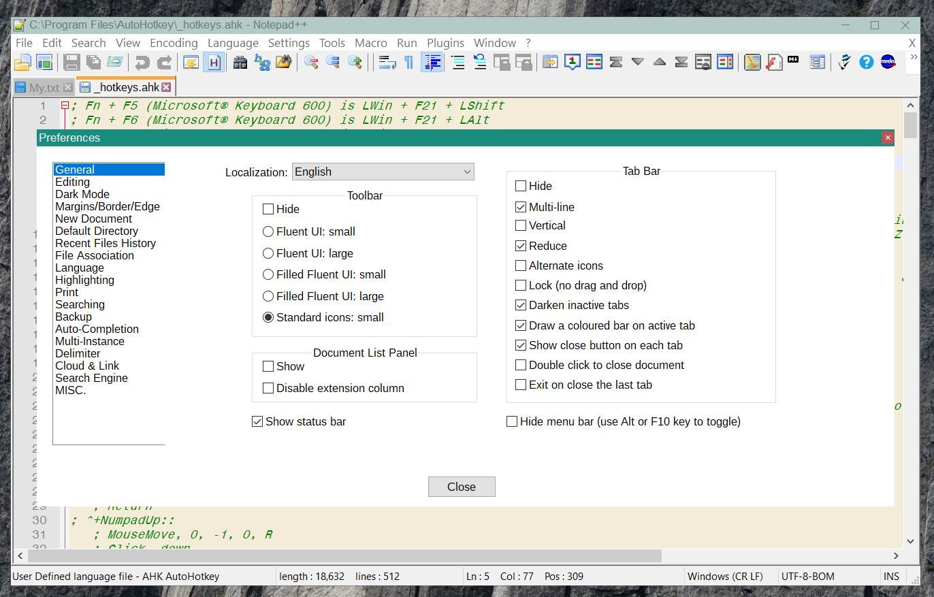Image resolution: width=934 pixels, height=597 pixels.
Task: Click the spell-check pen icon
Action: pos(845,63)
